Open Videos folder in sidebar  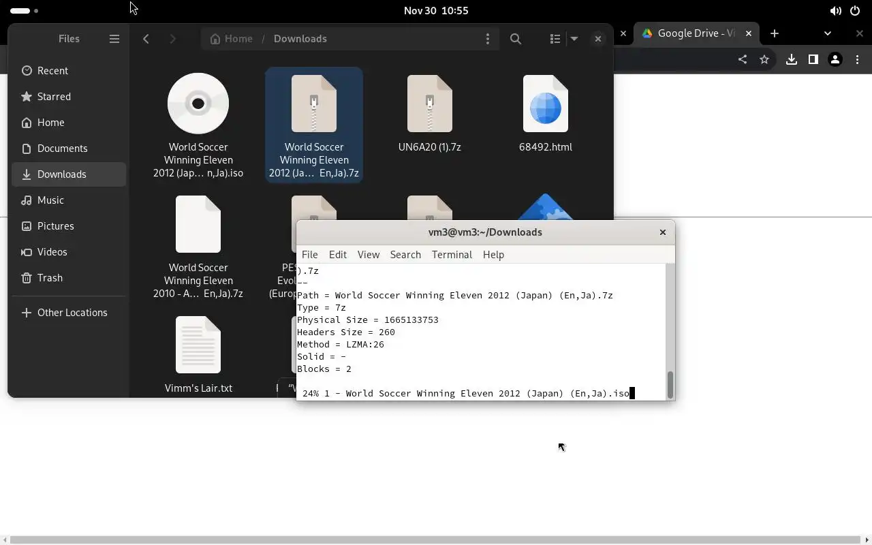pyautogui.click(x=69, y=252)
